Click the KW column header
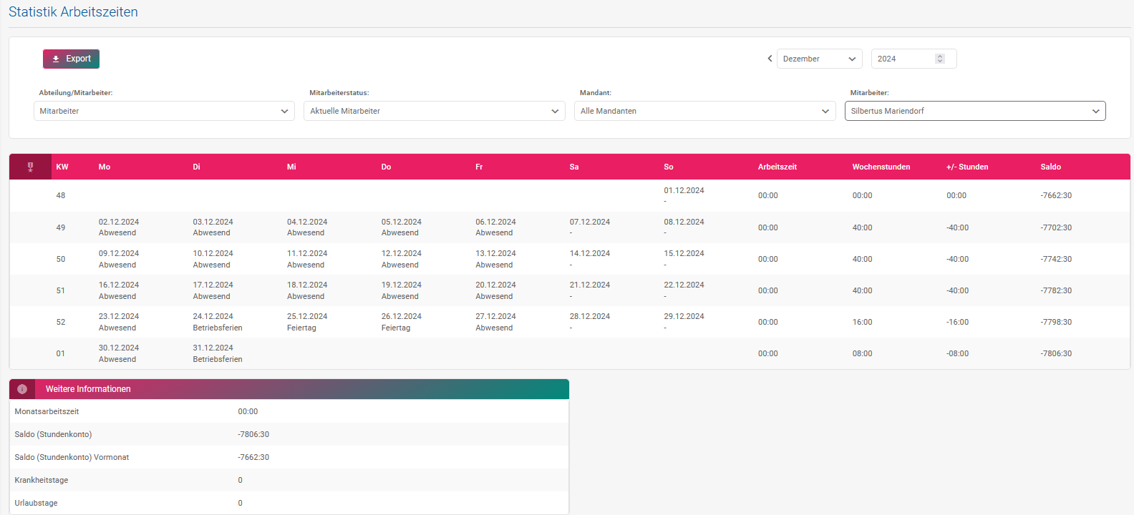 (62, 167)
